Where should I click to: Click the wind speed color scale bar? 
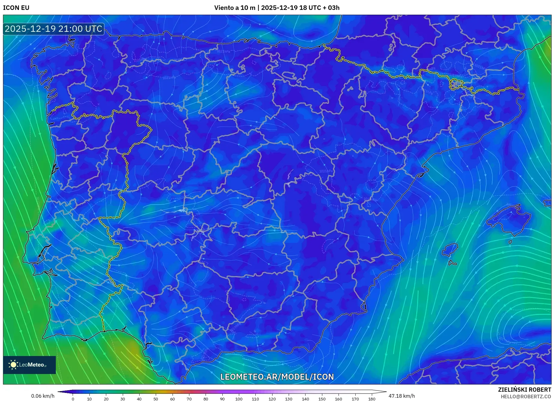pyautogui.click(x=222, y=391)
